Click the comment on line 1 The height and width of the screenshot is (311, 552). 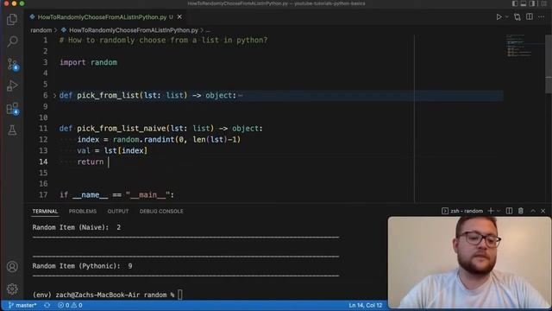click(x=163, y=41)
